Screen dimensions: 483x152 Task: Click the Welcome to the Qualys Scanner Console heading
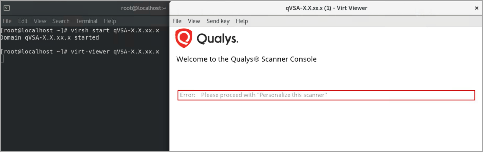(246, 59)
